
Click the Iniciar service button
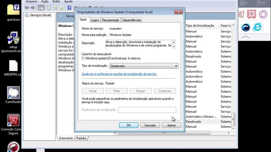(x=93, y=91)
